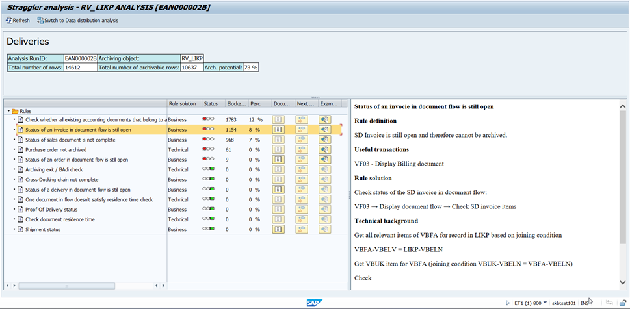Open documentation for invoice still open rule
Viewport: 630px width, 309px height.
pyautogui.click(x=279, y=130)
